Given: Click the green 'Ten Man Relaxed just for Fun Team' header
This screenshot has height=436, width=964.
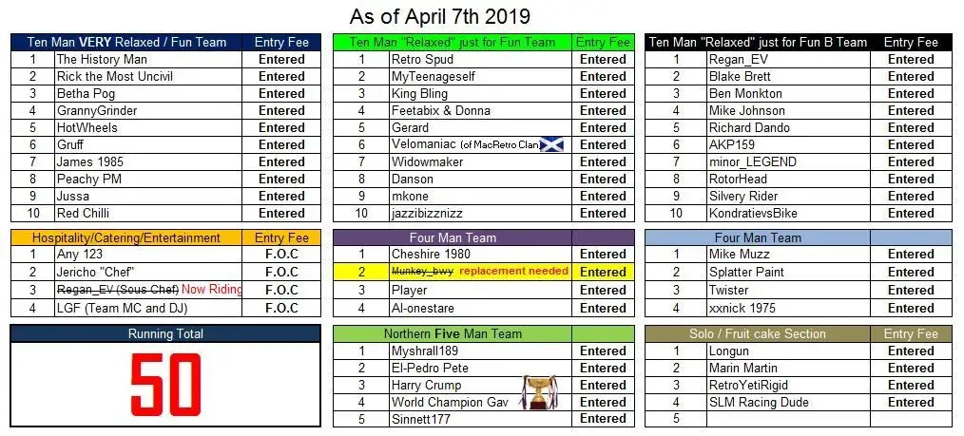Looking at the screenshot, I should pyautogui.click(x=453, y=43).
